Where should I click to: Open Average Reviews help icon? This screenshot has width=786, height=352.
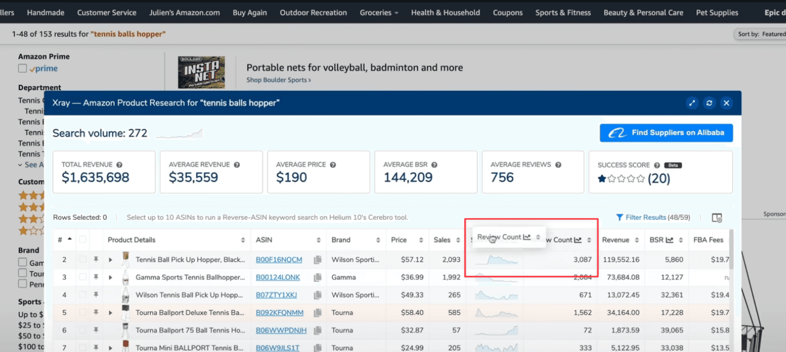pos(558,165)
